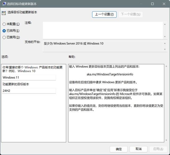Select the 未配置 radio button
The height and width of the screenshot is (155, 170).
point(4,24)
